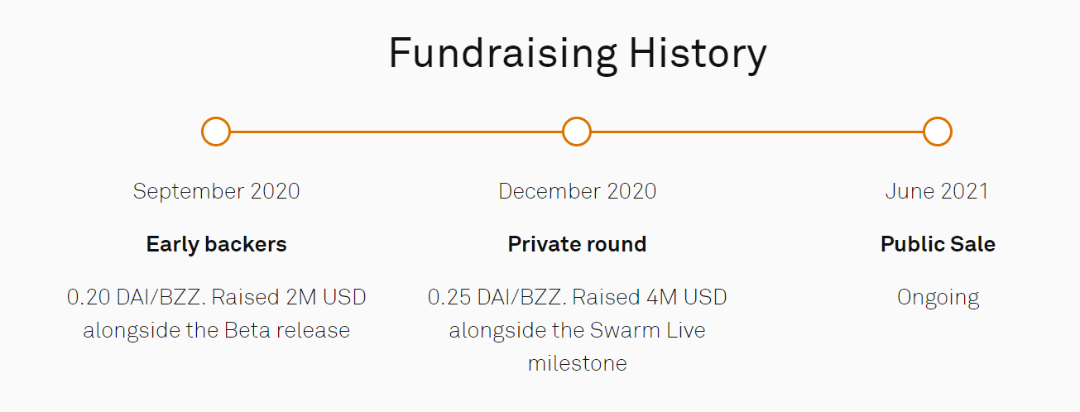Select the December 2020 date label
The height and width of the screenshot is (412, 1080).
coord(577,191)
